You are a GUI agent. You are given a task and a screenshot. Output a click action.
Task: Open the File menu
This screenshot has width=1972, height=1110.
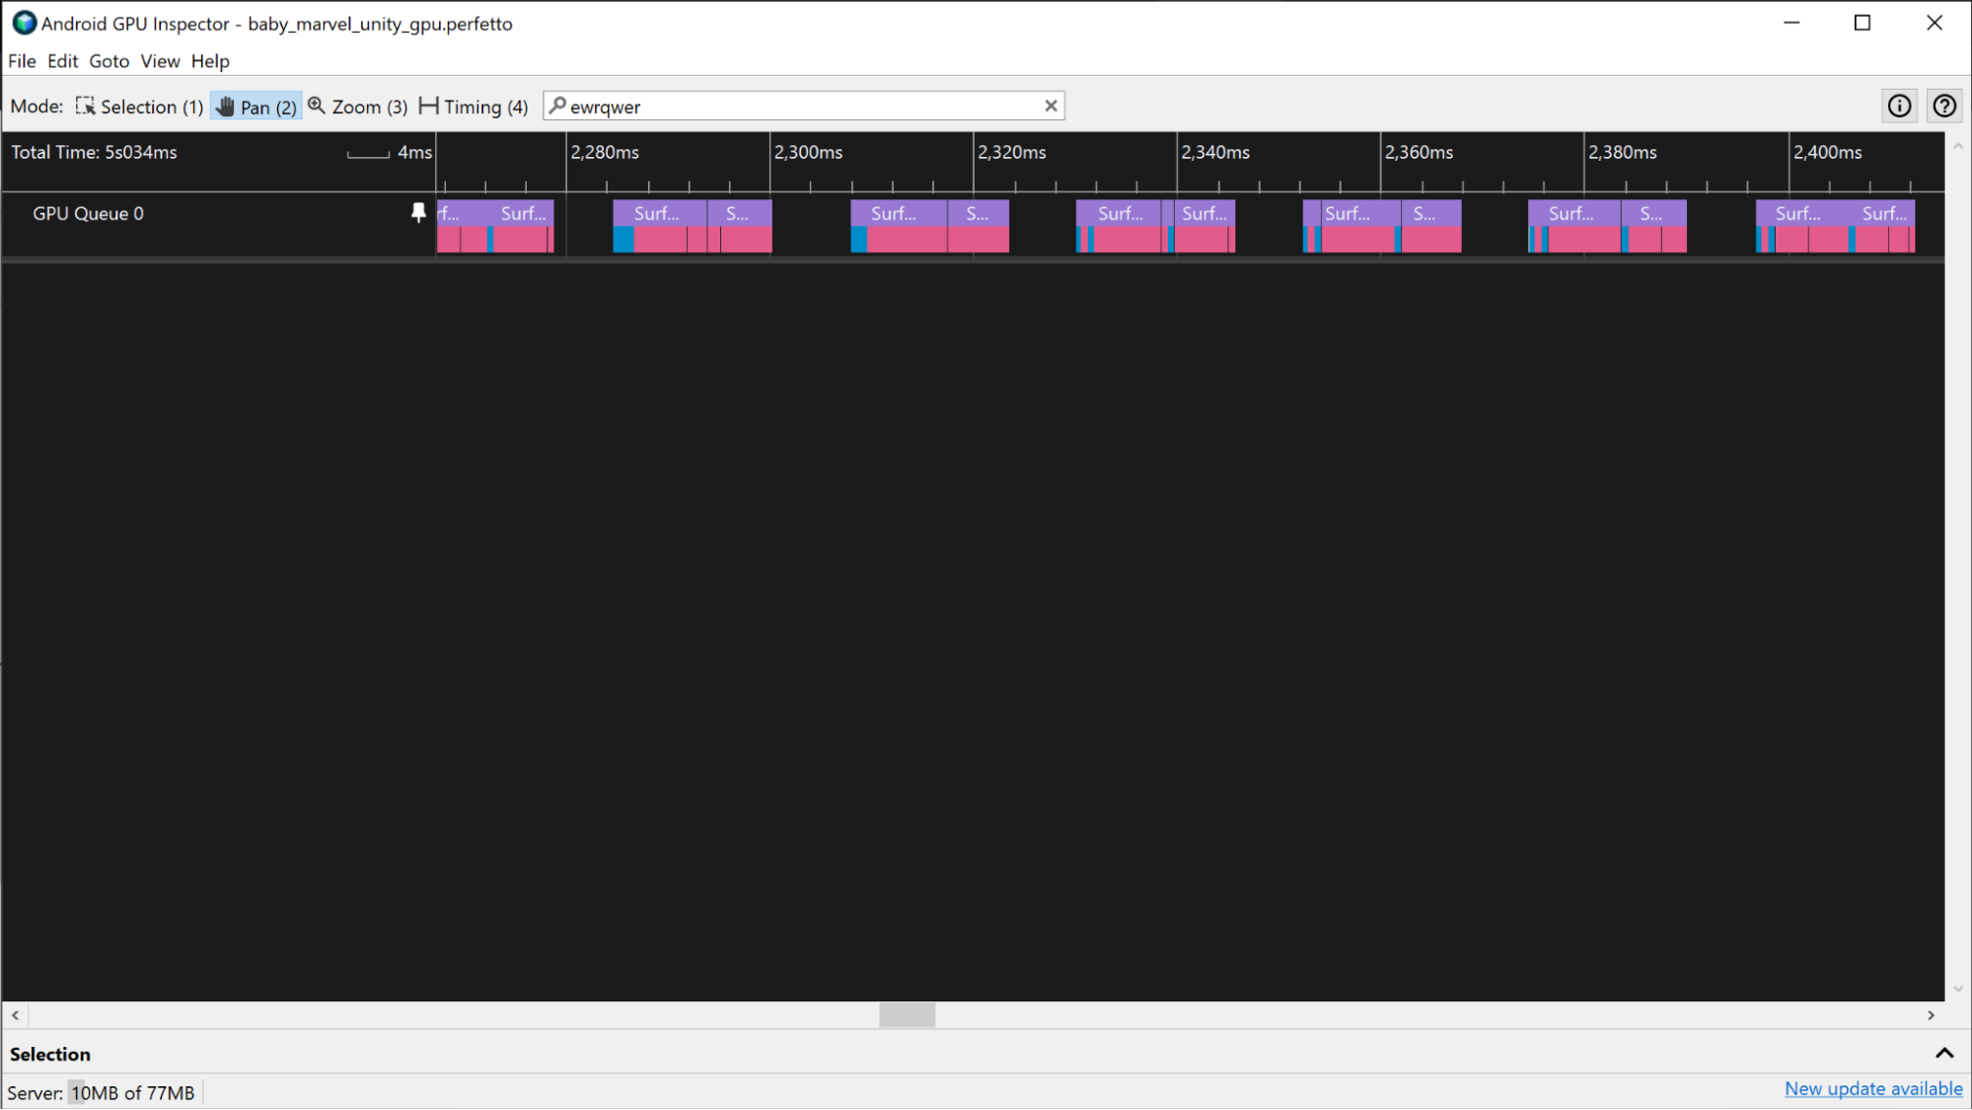(22, 61)
